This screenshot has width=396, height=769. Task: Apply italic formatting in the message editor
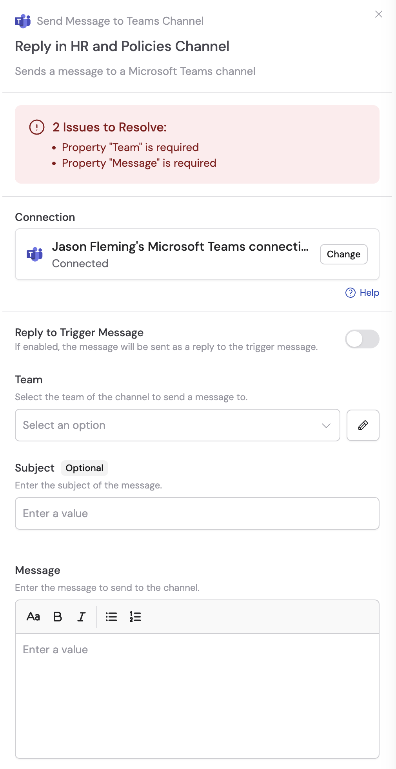81,617
